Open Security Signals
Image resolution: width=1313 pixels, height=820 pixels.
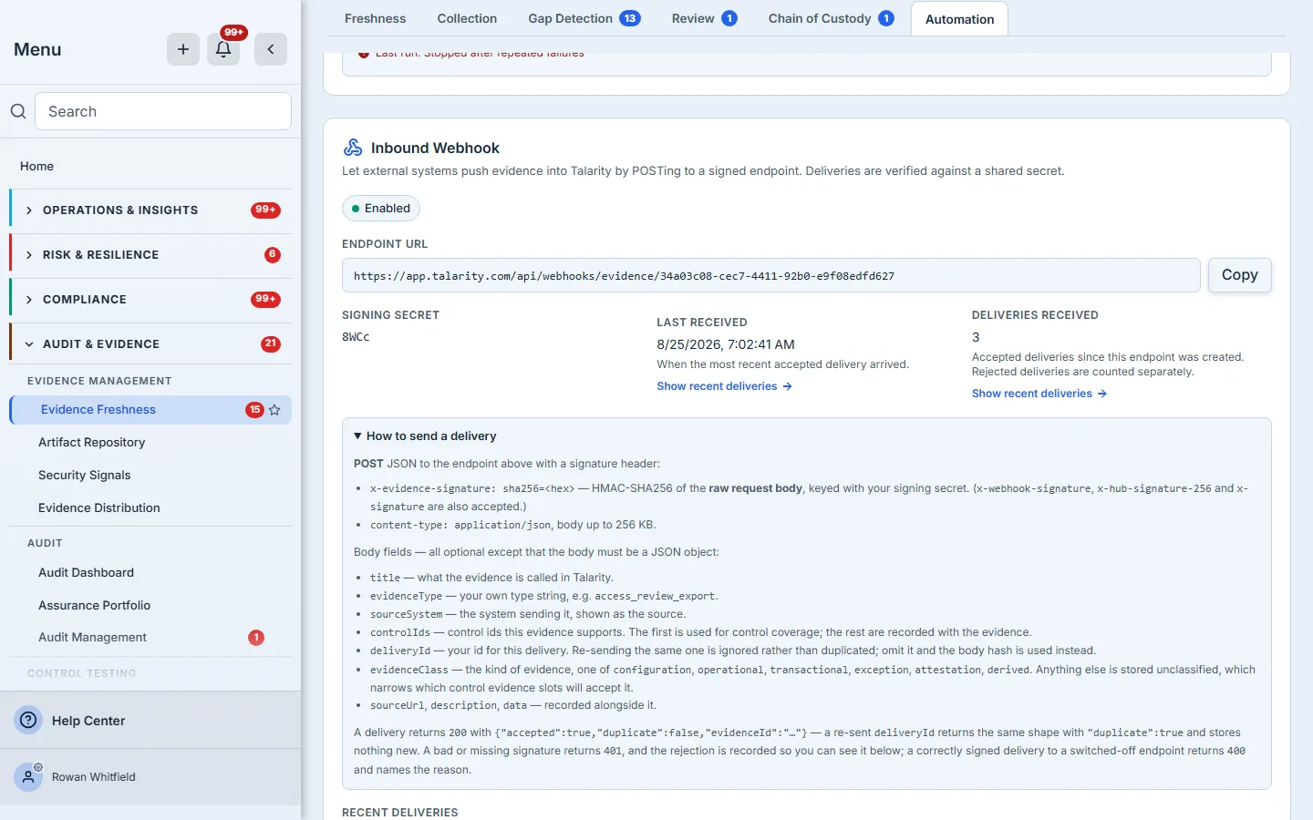click(x=84, y=476)
